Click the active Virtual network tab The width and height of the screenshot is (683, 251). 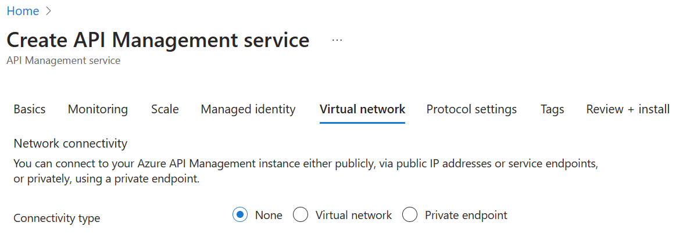click(362, 109)
